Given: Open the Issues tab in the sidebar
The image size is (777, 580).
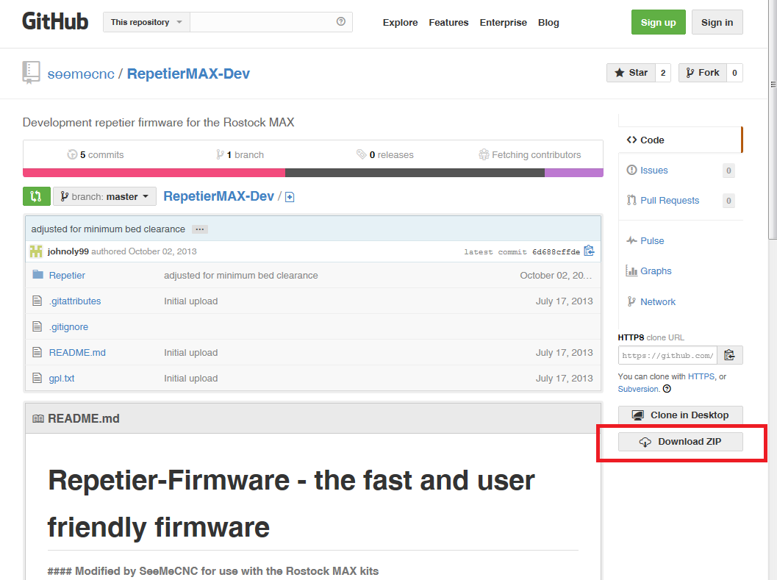Looking at the screenshot, I should (654, 171).
